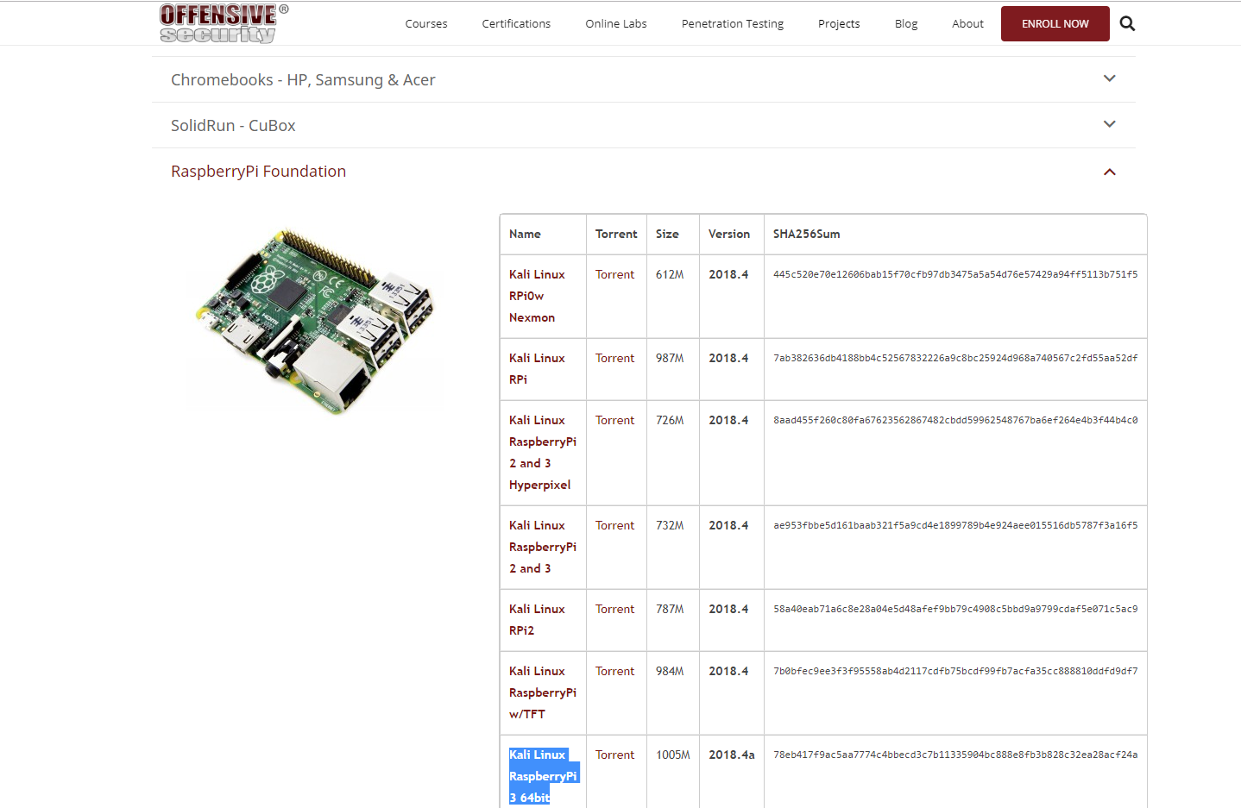This screenshot has width=1241, height=808.
Task: Click the SHA256 hash starting 58a40eab
Action: (x=955, y=609)
